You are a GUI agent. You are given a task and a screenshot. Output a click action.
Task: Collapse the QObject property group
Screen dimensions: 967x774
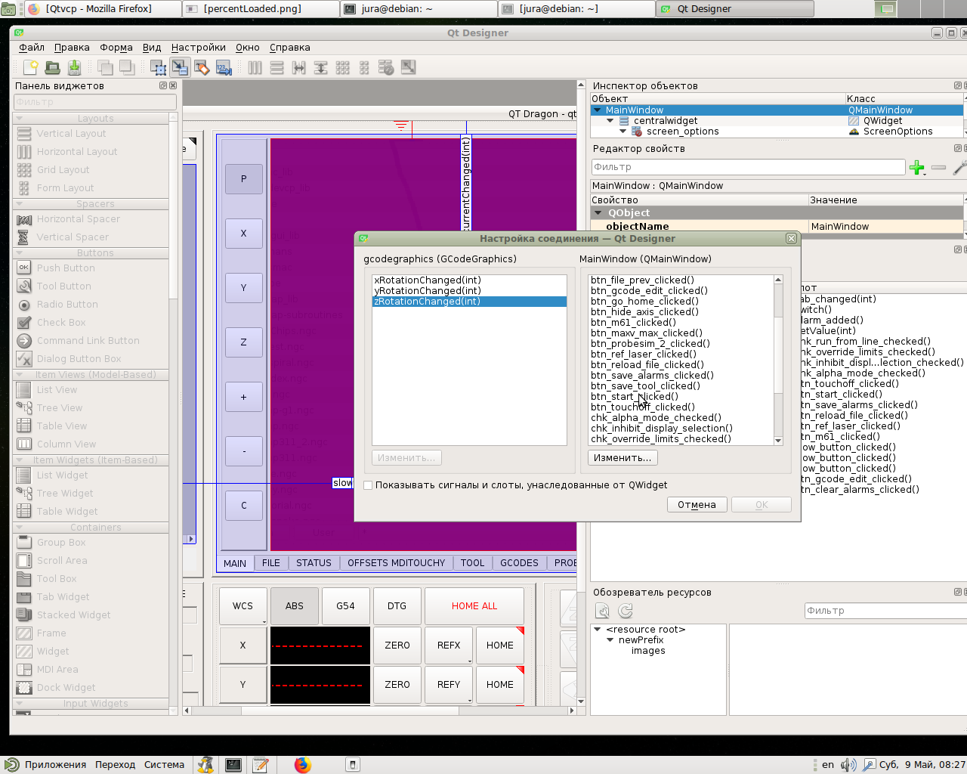click(598, 213)
